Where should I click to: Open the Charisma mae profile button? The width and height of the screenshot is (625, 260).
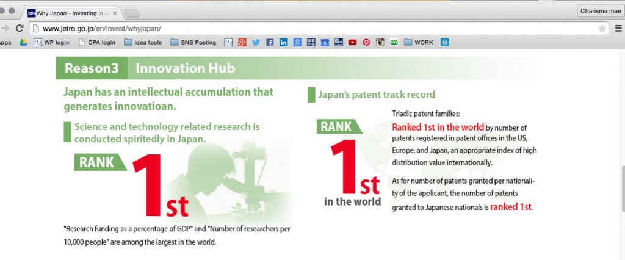click(601, 11)
